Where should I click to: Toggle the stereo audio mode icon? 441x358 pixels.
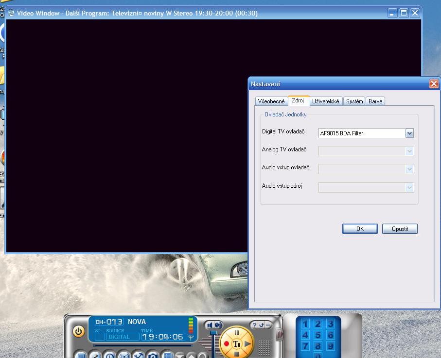218,325
